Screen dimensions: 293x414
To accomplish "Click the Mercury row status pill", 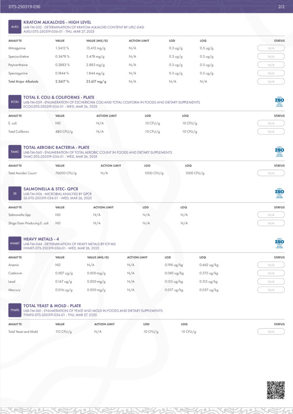I will (271, 290).
